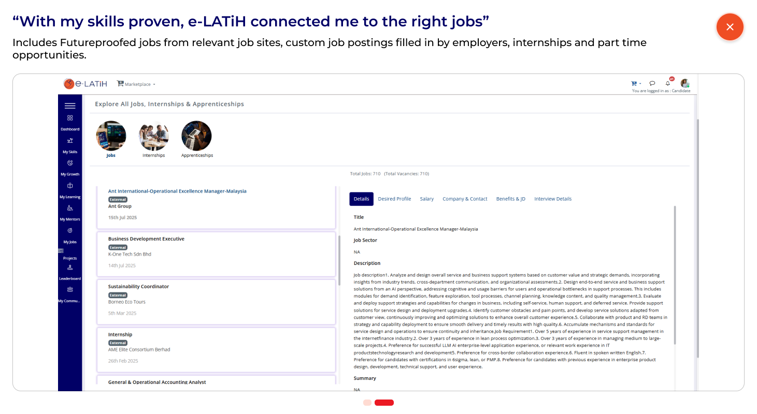Viewport: 757px width, 414px height.
Task: Go to the first carousel slide dot
Action: tap(367, 403)
